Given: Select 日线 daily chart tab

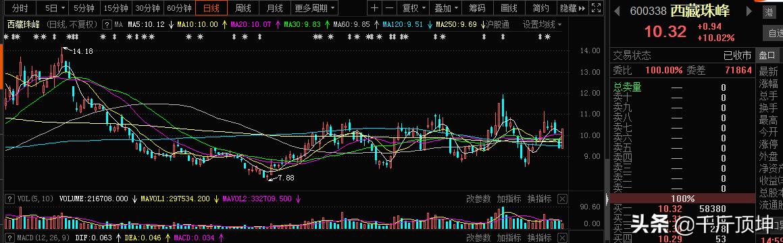Looking at the screenshot, I should coord(211,8).
